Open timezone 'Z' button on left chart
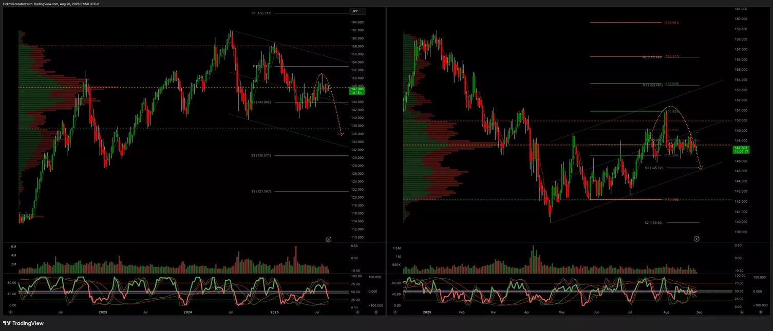The width and height of the screenshot is (773, 331). click(10, 312)
